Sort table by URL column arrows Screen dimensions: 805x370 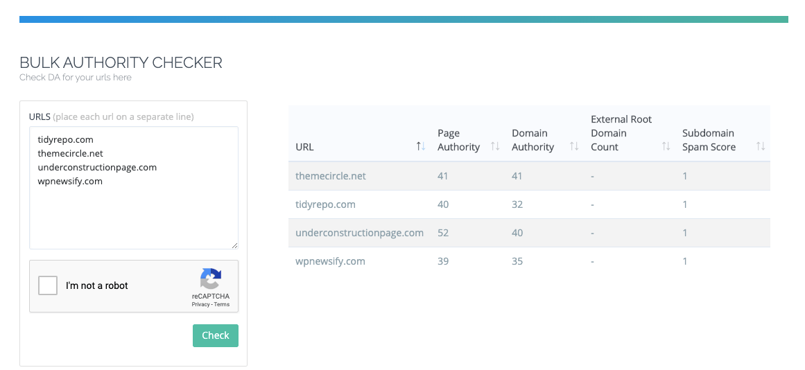pos(420,147)
